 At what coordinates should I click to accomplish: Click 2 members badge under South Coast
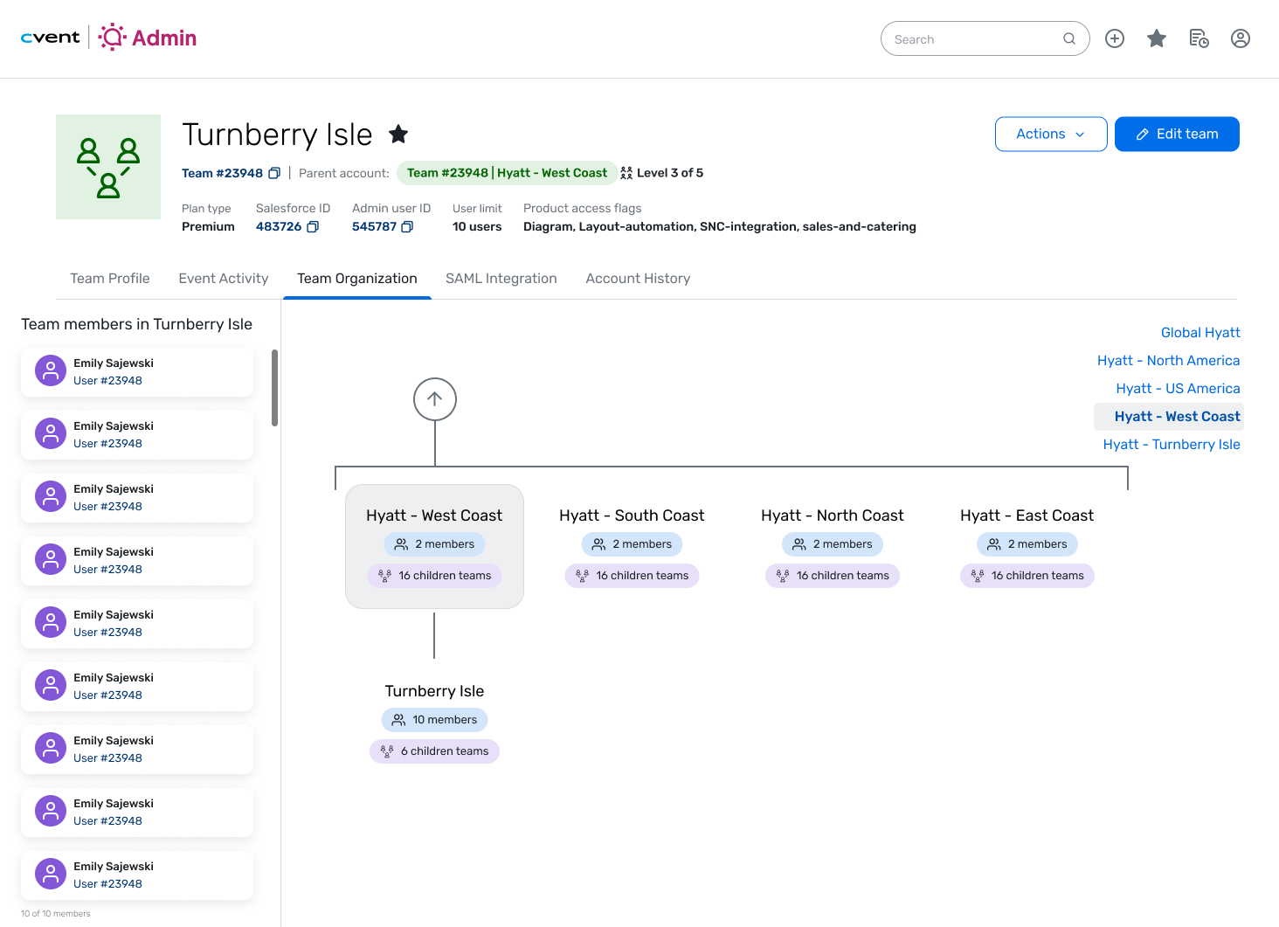pos(632,544)
